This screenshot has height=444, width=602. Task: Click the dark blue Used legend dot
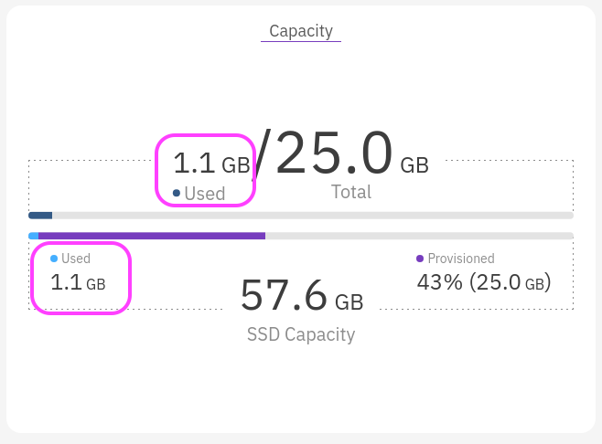177,193
